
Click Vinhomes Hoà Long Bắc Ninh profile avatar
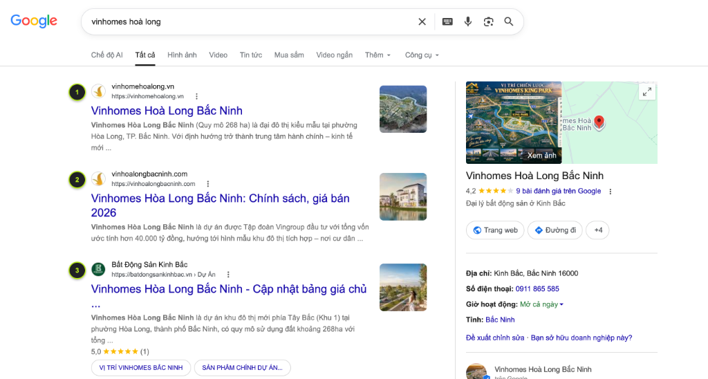coord(476,371)
